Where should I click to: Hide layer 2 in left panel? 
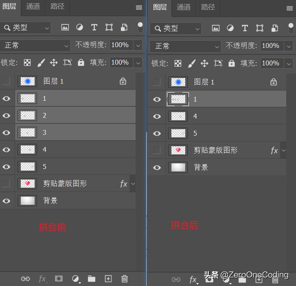point(7,115)
